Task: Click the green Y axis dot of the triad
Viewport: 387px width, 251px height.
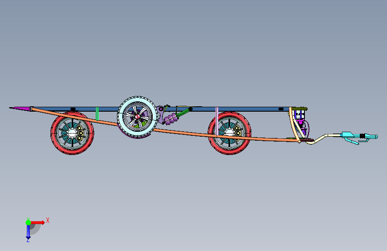Action: coord(28,222)
